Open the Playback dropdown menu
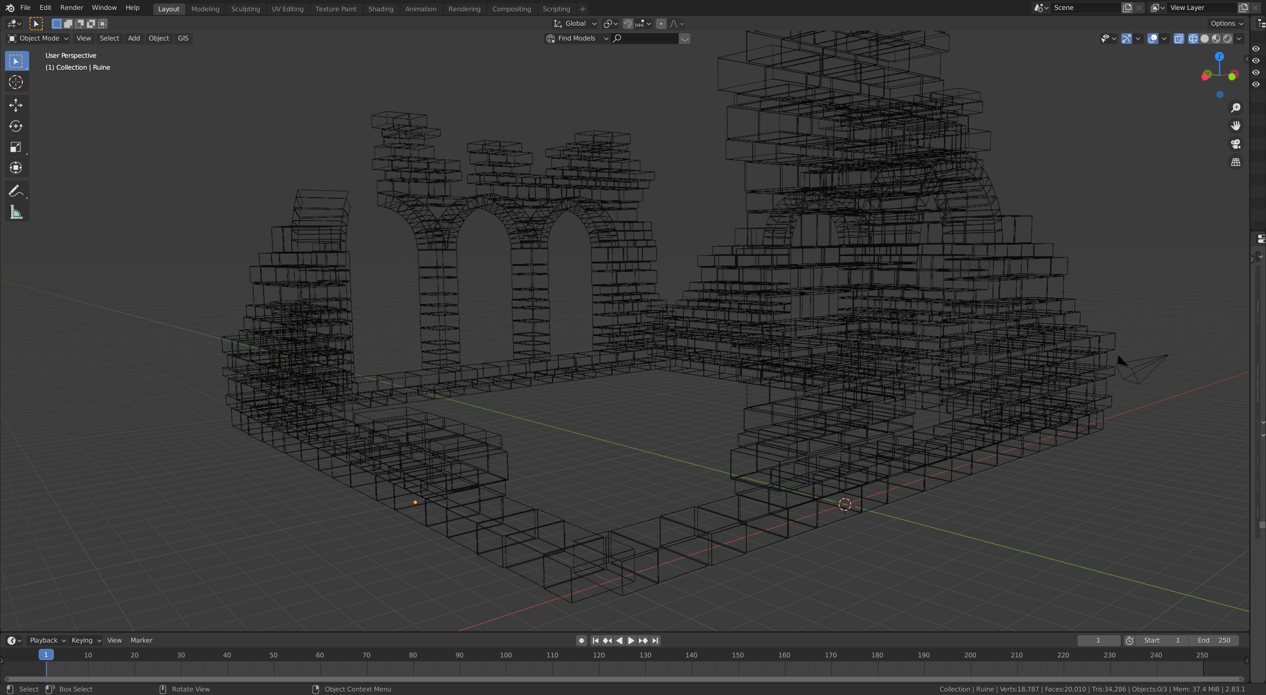Screen dimensions: 1266x695 tap(47, 641)
